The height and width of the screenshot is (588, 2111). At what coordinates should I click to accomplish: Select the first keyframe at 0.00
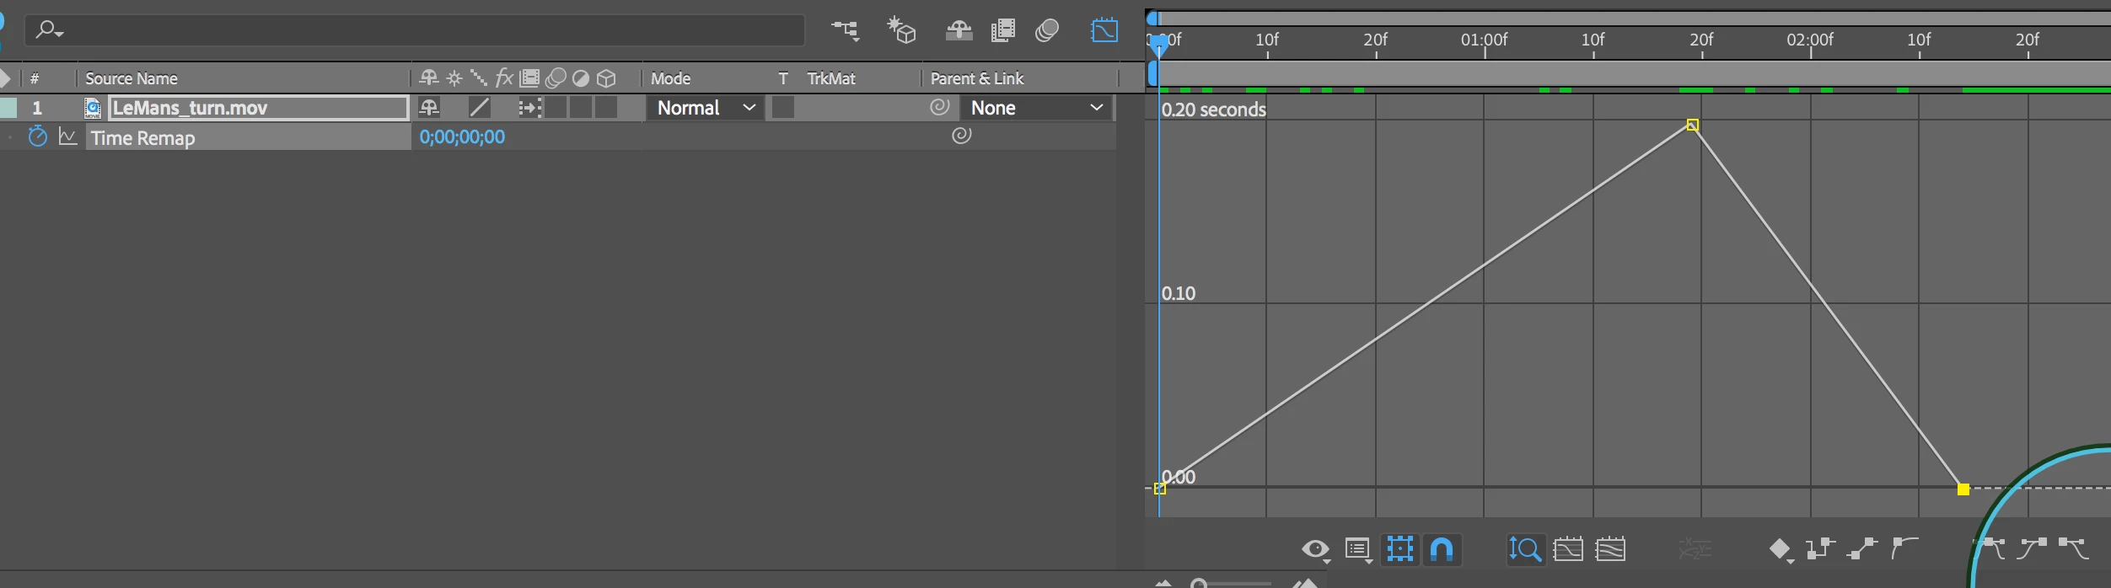click(x=1160, y=489)
